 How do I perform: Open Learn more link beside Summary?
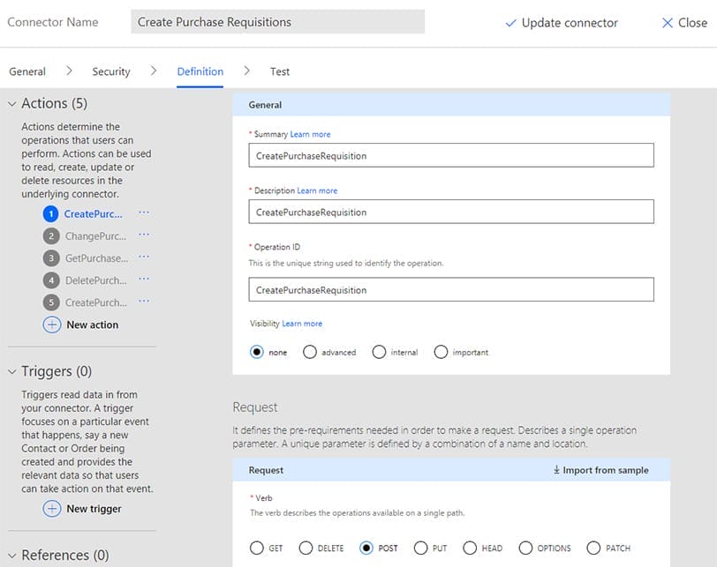310,134
